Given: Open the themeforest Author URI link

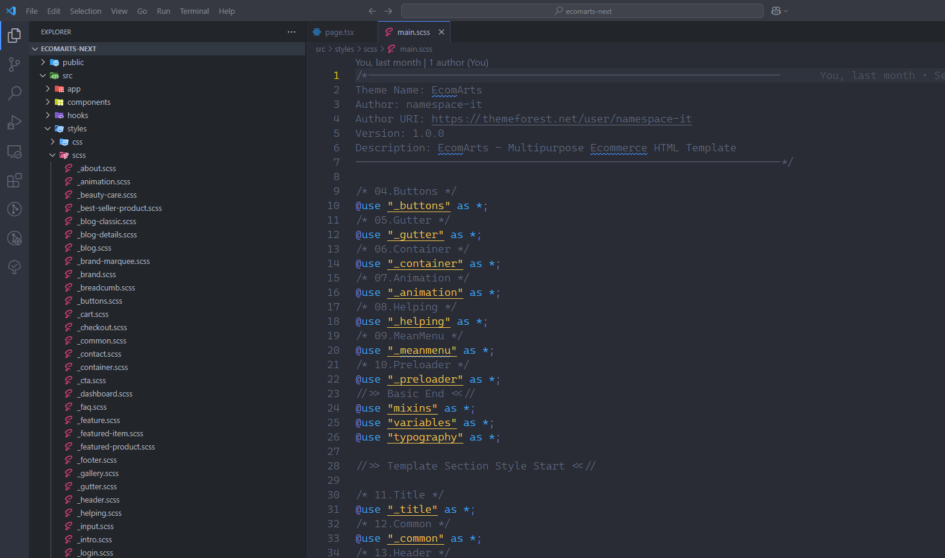Looking at the screenshot, I should click(x=561, y=119).
